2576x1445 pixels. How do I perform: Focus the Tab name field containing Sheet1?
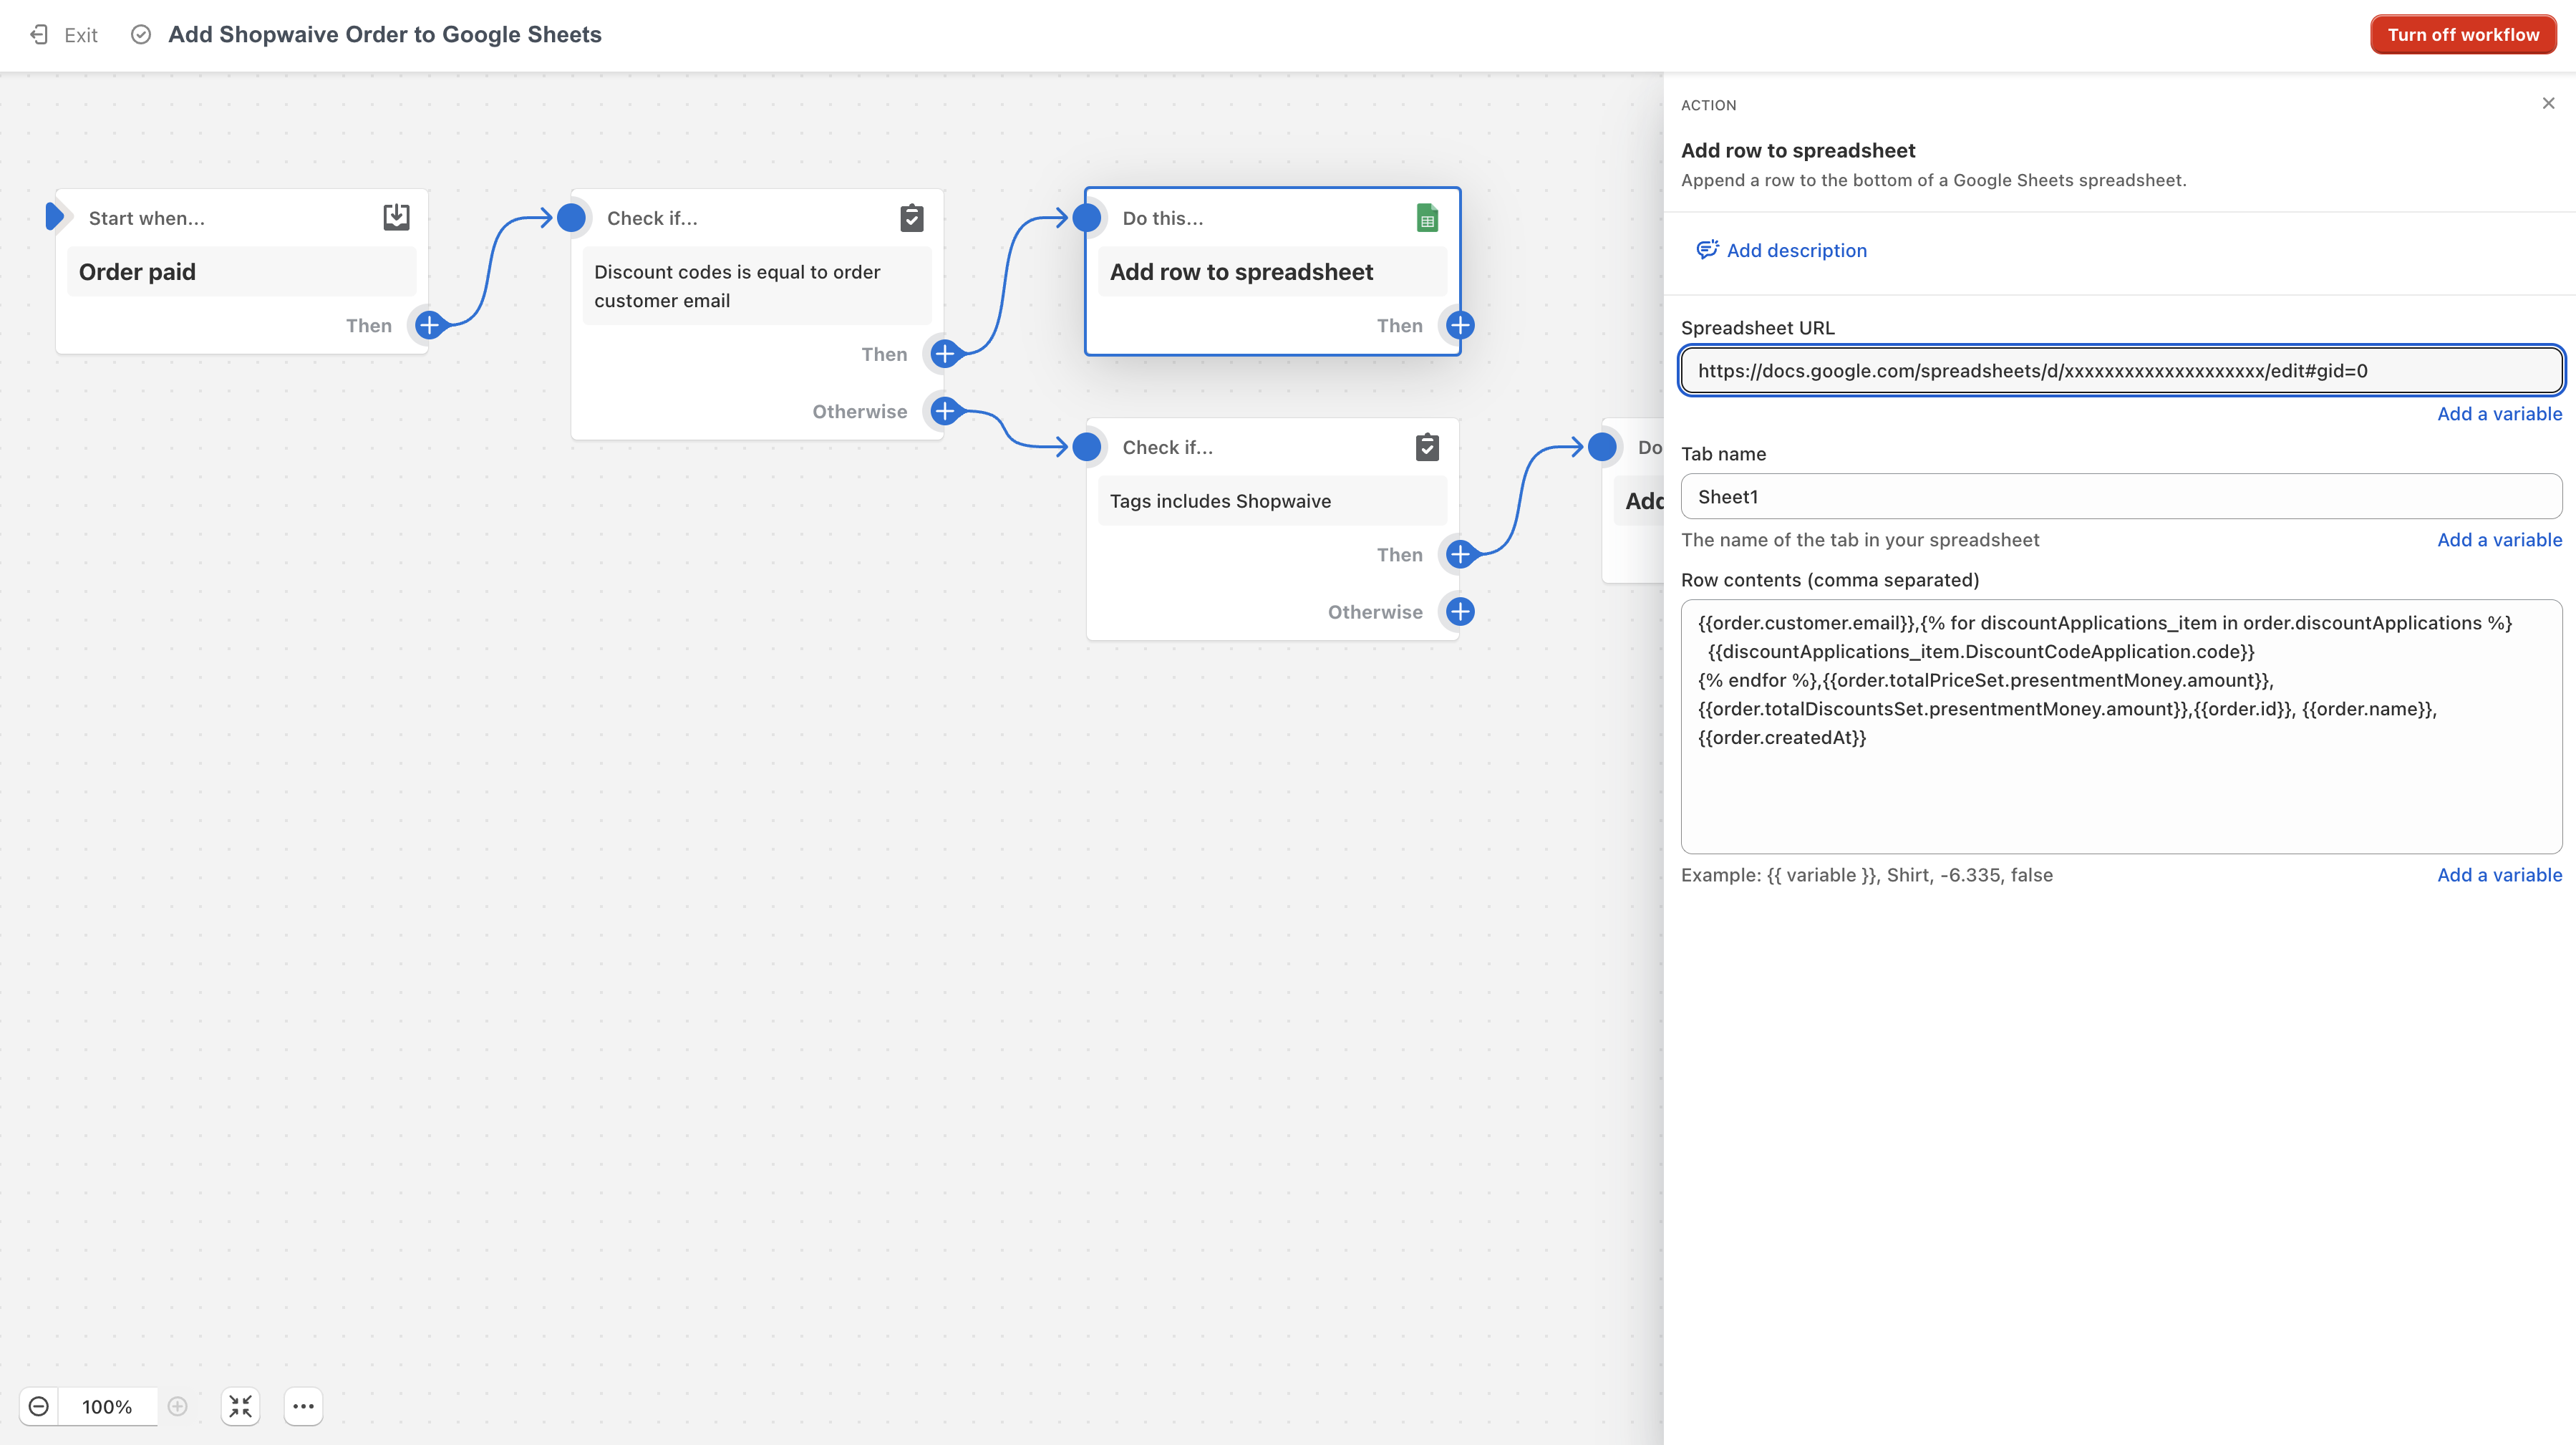point(2121,497)
